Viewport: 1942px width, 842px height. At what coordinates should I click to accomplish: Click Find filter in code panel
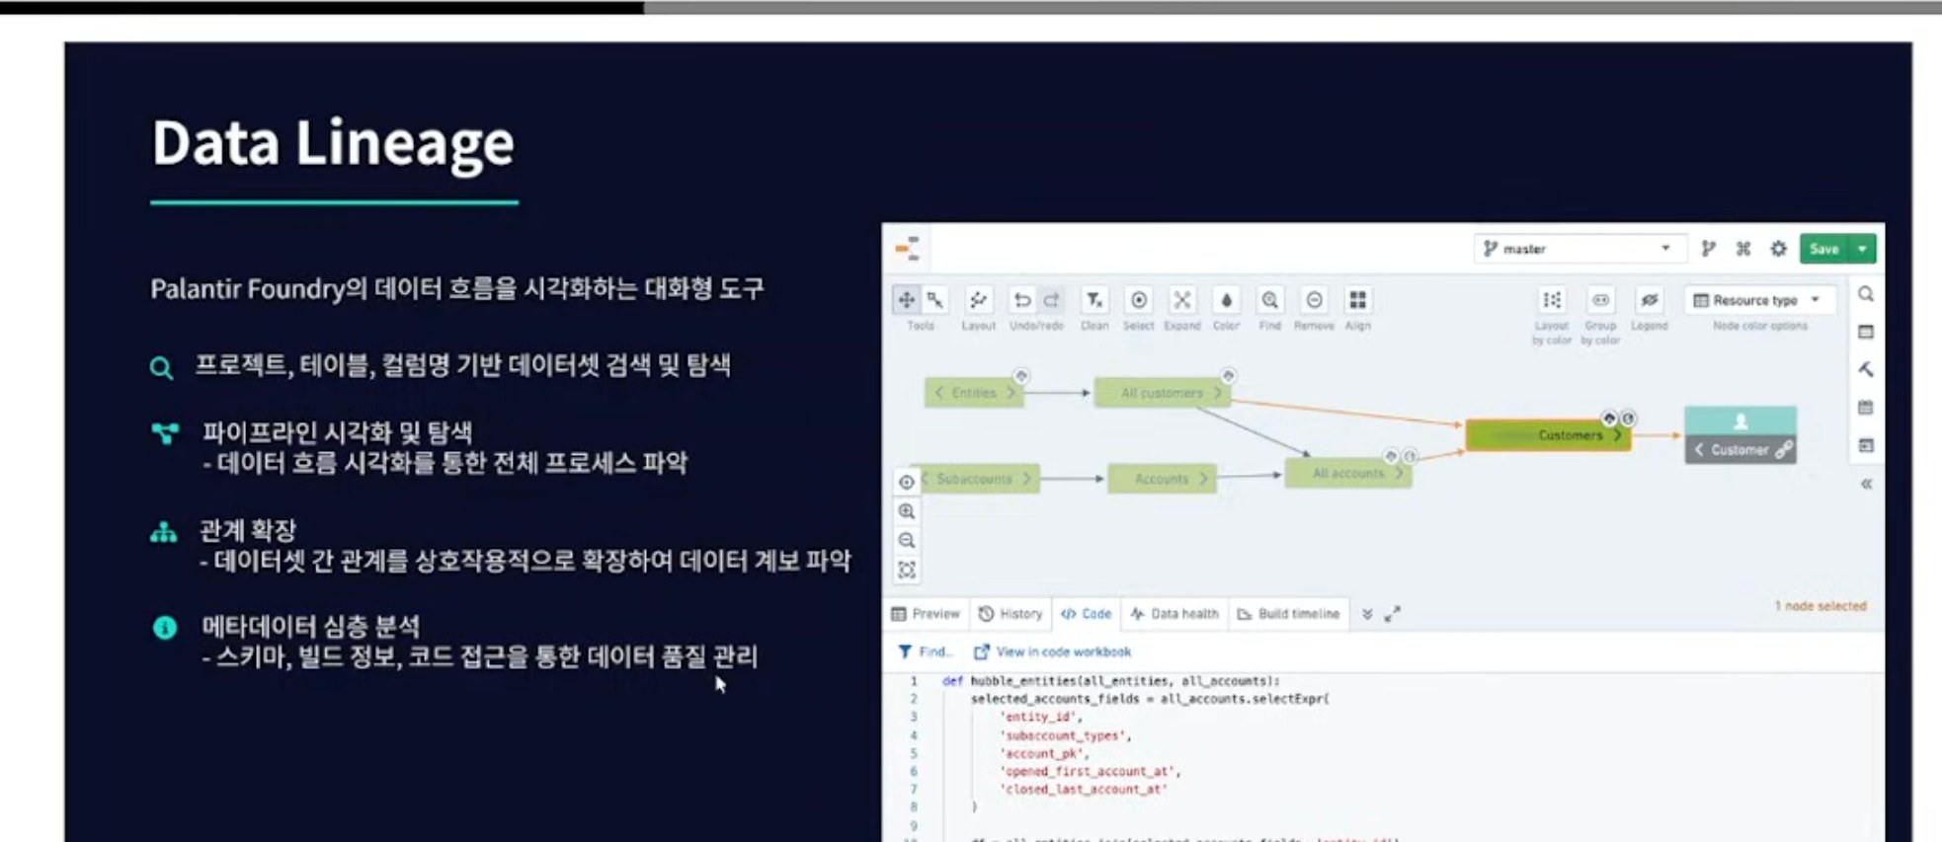point(926,651)
